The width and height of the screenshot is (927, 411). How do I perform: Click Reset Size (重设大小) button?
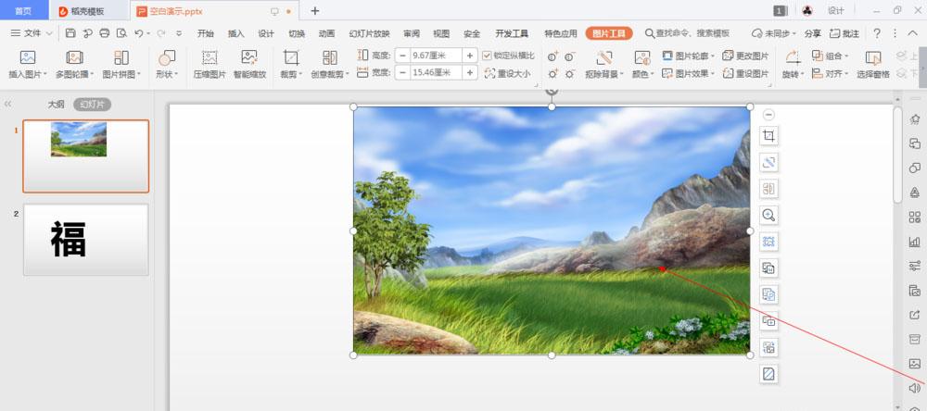point(507,73)
